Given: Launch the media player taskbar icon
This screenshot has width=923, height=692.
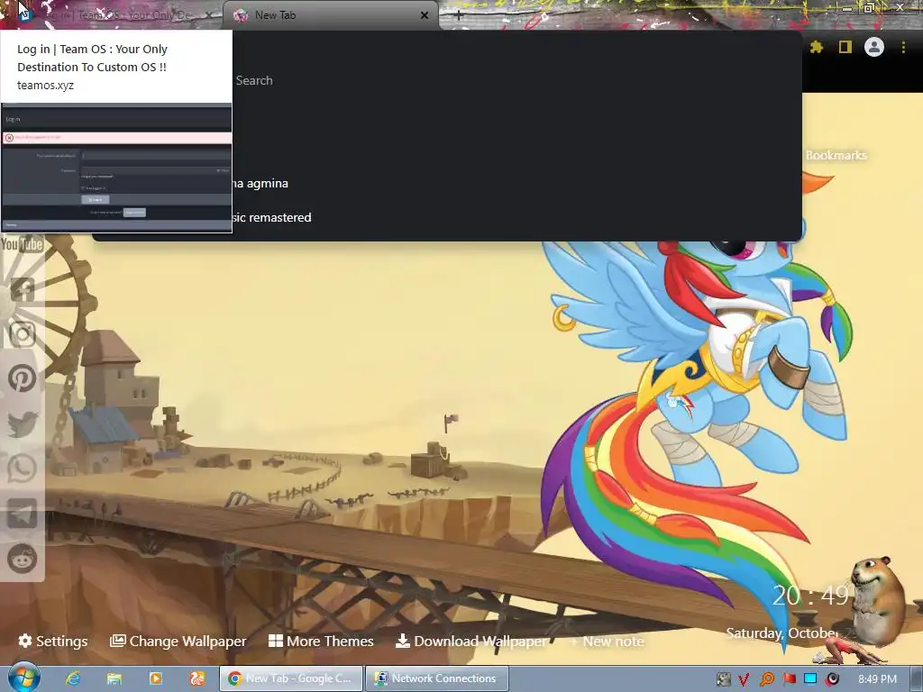Looking at the screenshot, I should pyautogui.click(x=155, y=678).
